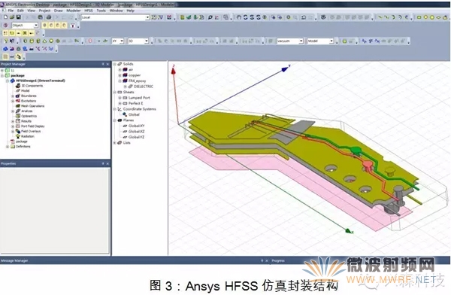Expand the Boundaries node
The image size is (451, 295).
click(x=13, y=96)
